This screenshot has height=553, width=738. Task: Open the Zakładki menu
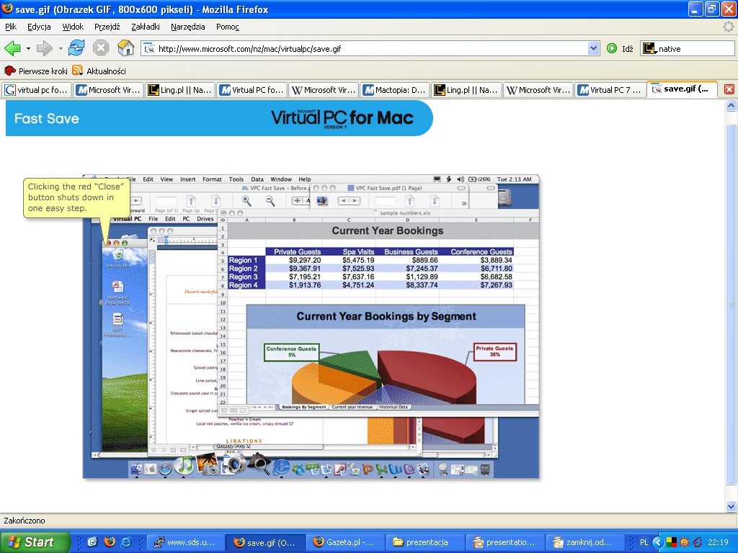point(146,27)
